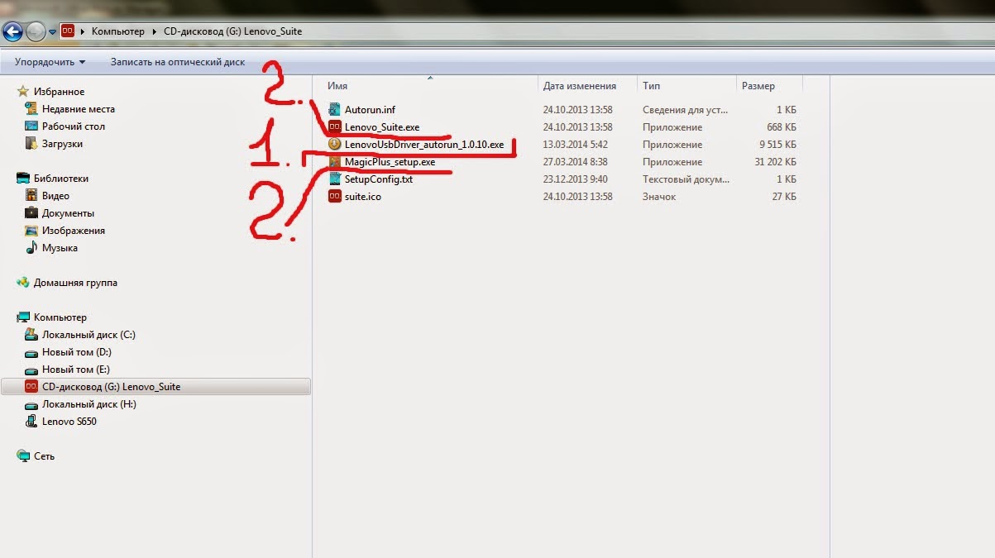
Task: Select Библиотеки in navigation pane
Action: click(61, 179)
